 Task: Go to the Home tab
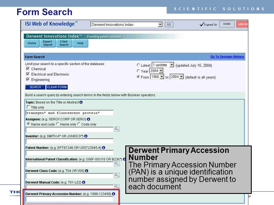click(32, 43)
